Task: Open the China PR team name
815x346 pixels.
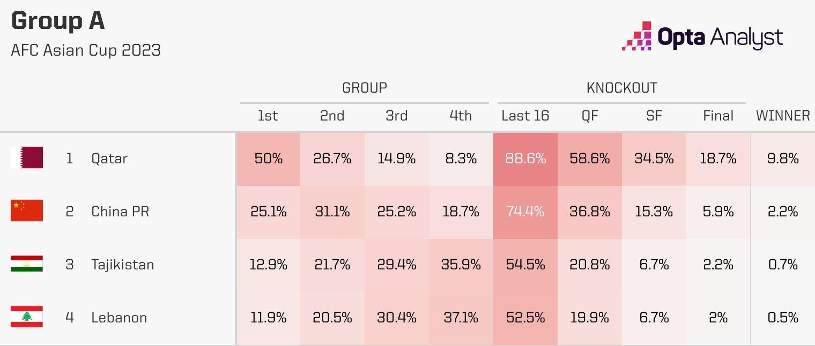Action: point(120,212)
